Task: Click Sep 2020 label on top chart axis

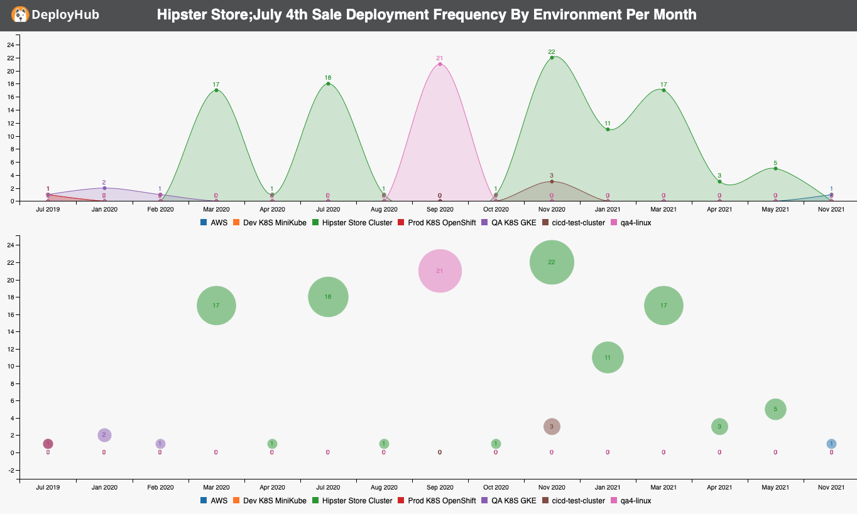Action: coord(440,209)
